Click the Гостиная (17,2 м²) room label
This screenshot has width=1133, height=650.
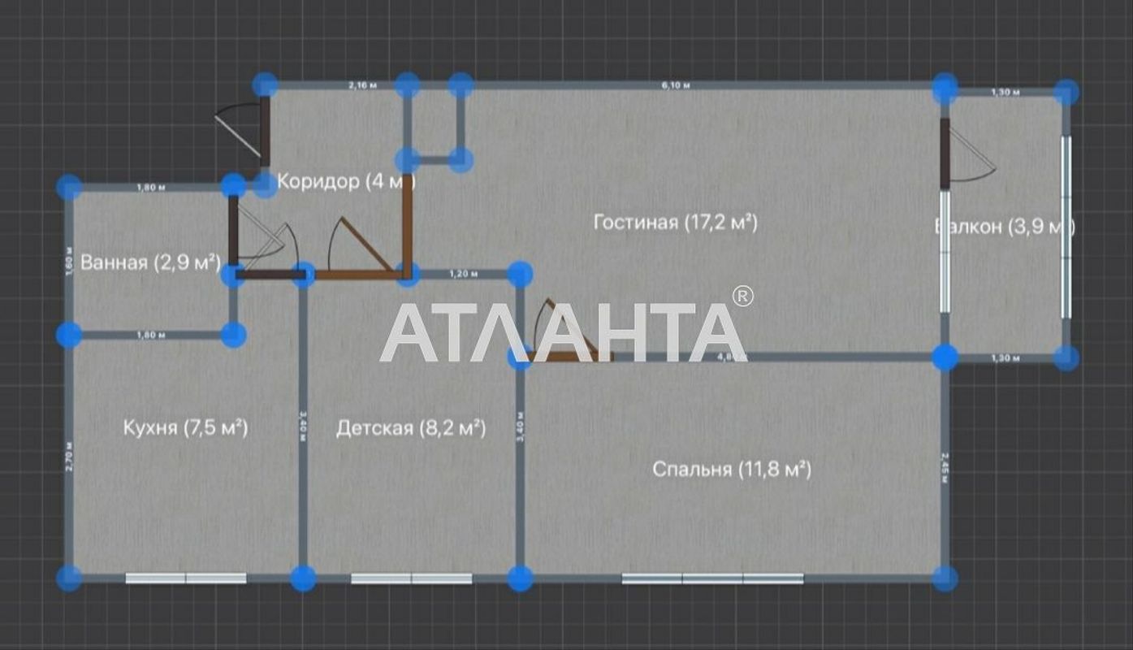[675, 222]
